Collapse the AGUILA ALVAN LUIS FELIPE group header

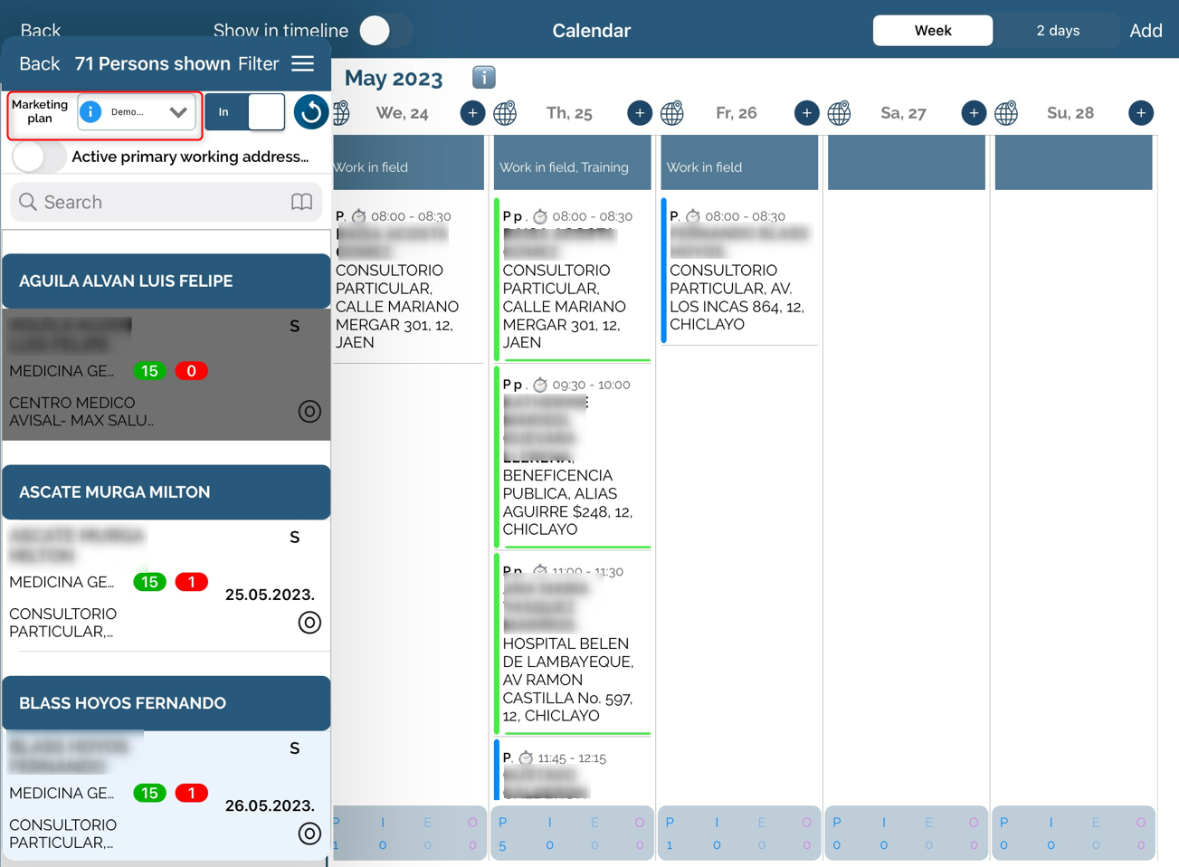point(166,281)
